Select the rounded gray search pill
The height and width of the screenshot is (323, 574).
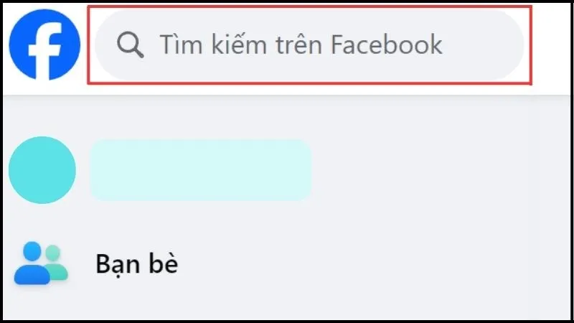(x=309, y=45)
